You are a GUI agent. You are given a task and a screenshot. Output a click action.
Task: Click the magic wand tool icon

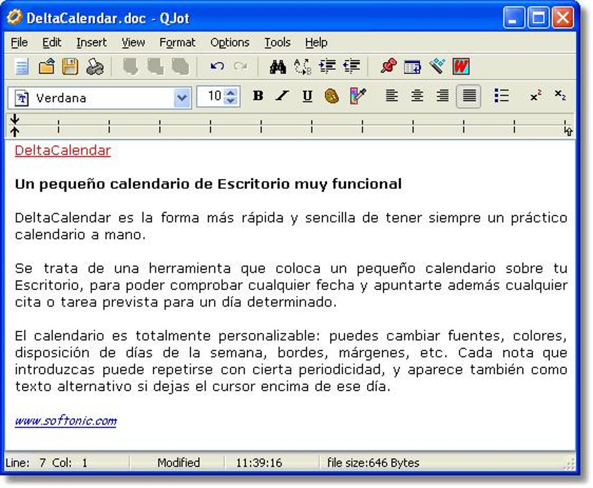point(437,67)
